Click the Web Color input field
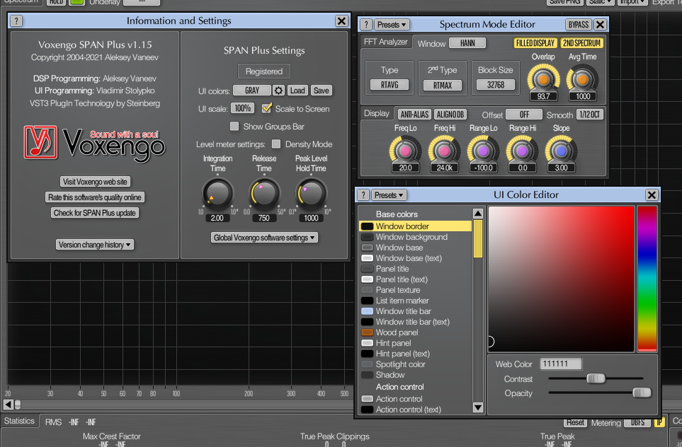This screenshot has height=447, width=682. point(561,364)
